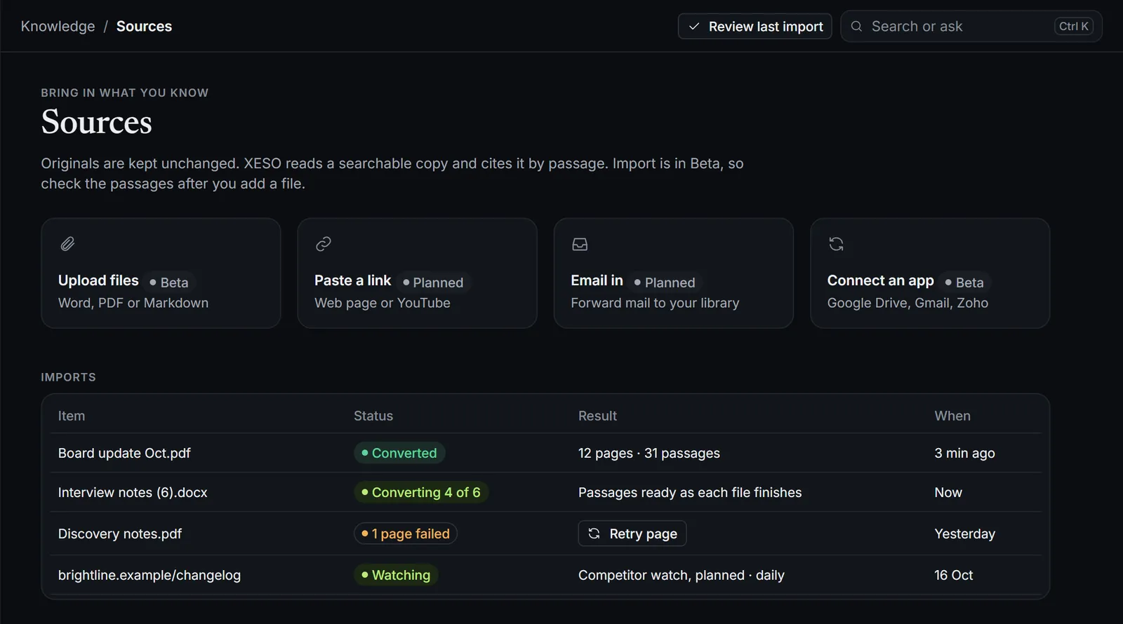Screen dimensions: 1123x624
Task: Click the Converting 4 of 6 status badge
Action: tap(421, 492)
